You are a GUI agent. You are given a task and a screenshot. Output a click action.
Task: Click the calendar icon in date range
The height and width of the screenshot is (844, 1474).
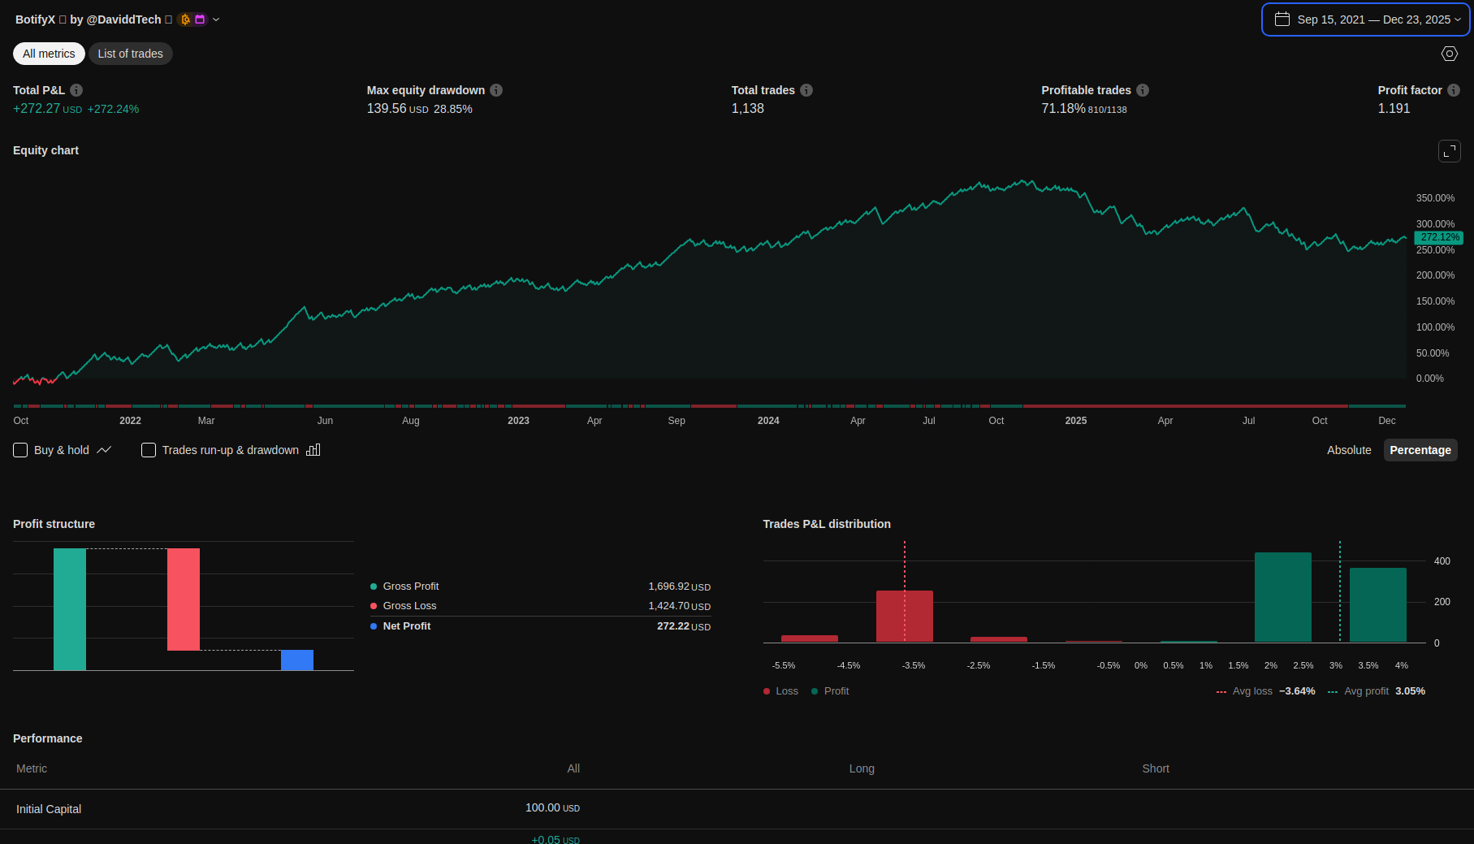(1282, 19)
